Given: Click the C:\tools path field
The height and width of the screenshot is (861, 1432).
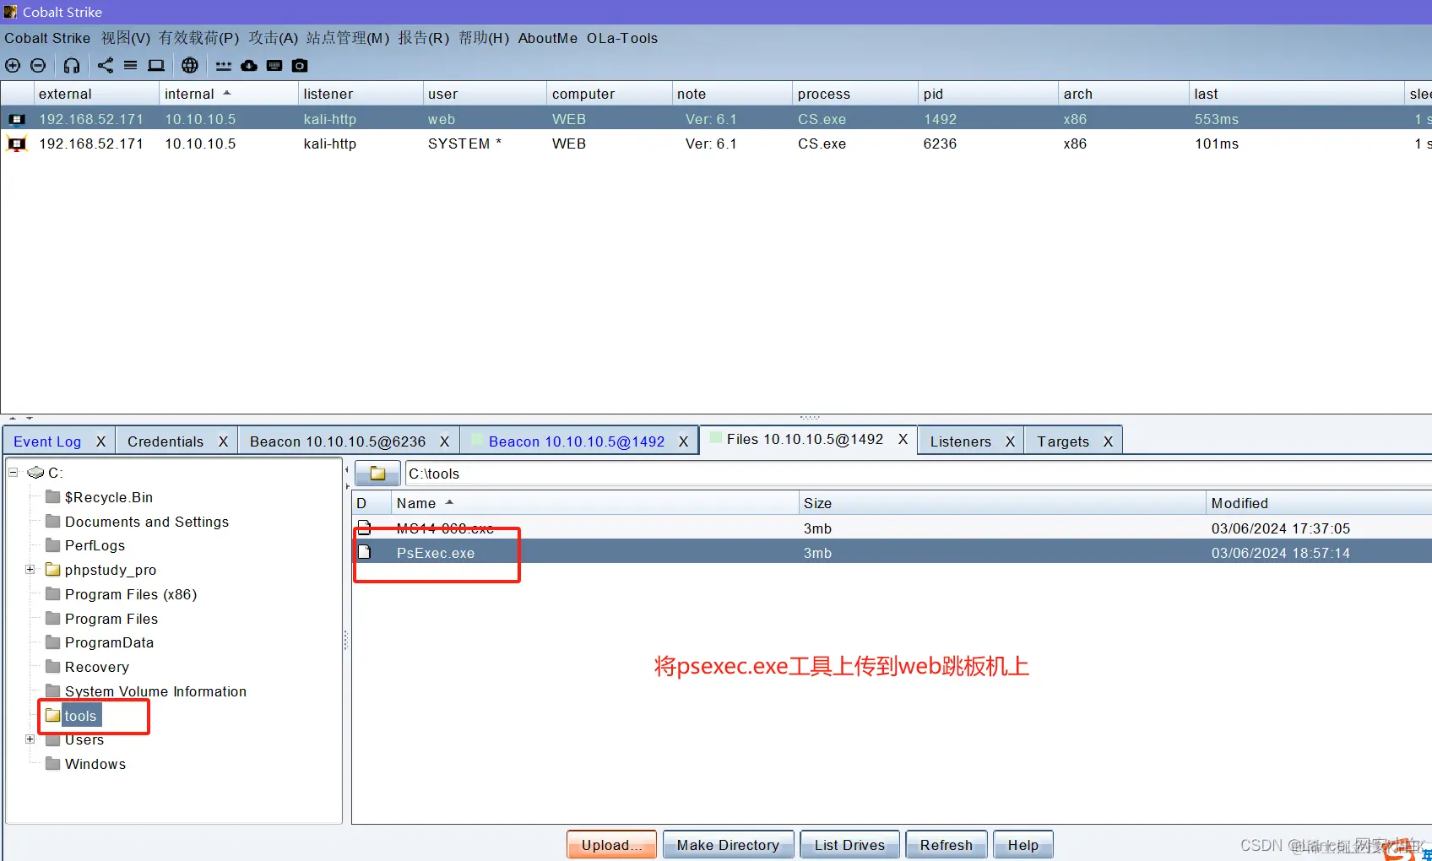Looking at the screenshot, I should coord(918,474).
